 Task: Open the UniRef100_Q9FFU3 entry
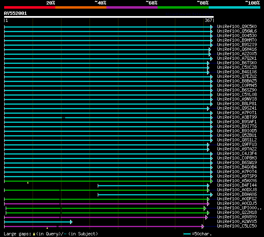(237, 145)
